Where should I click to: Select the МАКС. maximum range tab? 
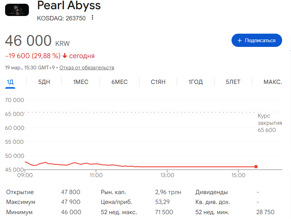(x=273, y=82)
